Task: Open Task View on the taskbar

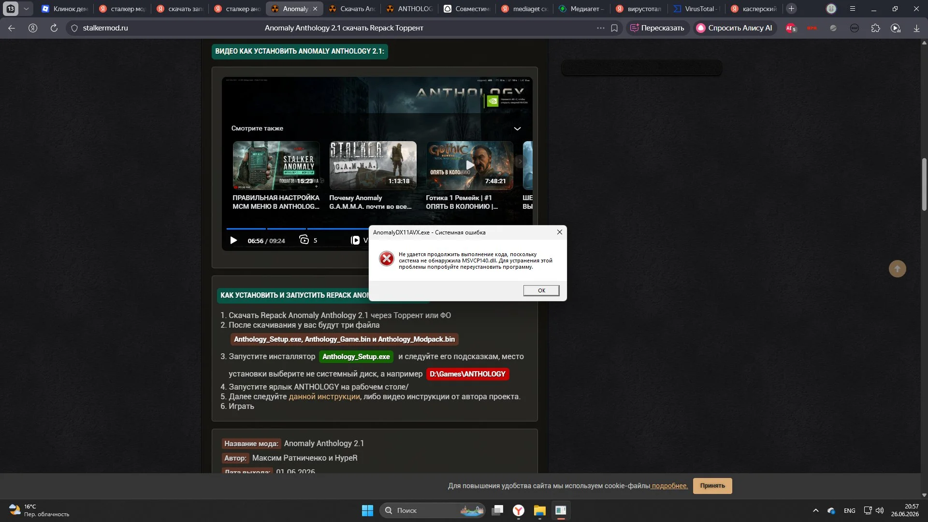Action: click(497, 510)
